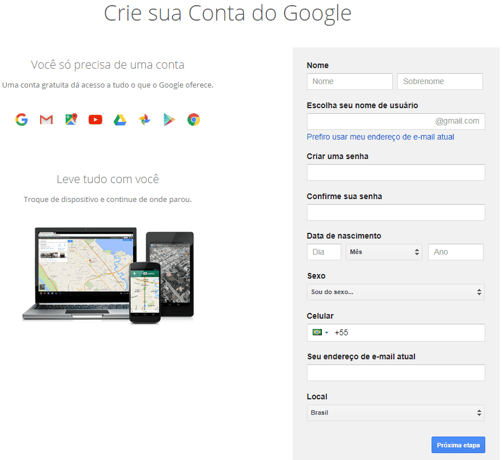The image size is (503, 460).
Task: Click the devices image with maps
Action: pyautogui.click(x=108, y=275)
